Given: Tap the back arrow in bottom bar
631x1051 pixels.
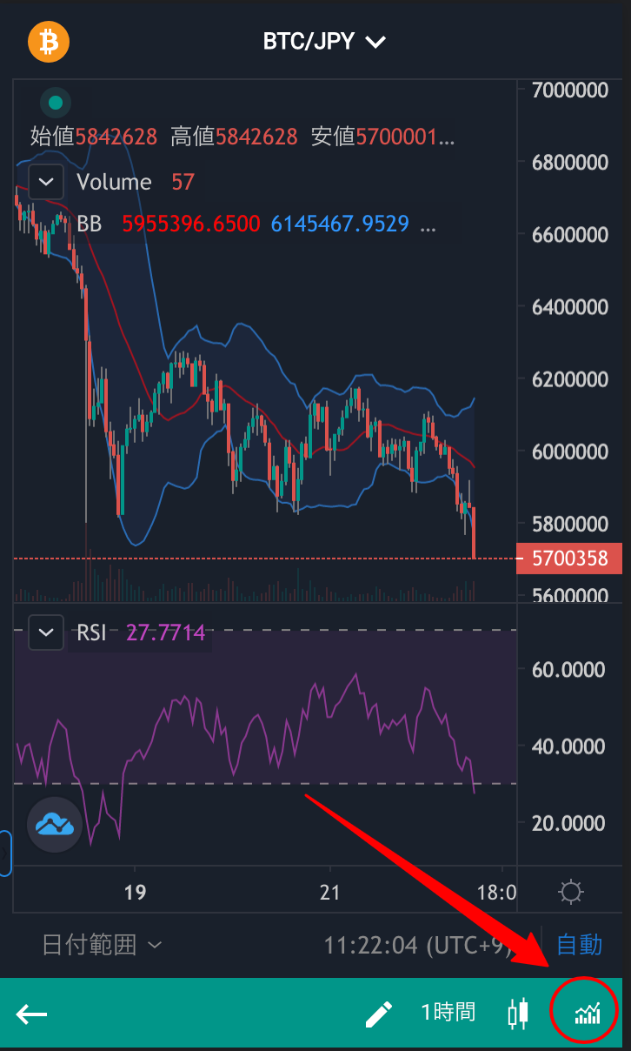Looking at the screenshot, I should (x=31, y=1014).
